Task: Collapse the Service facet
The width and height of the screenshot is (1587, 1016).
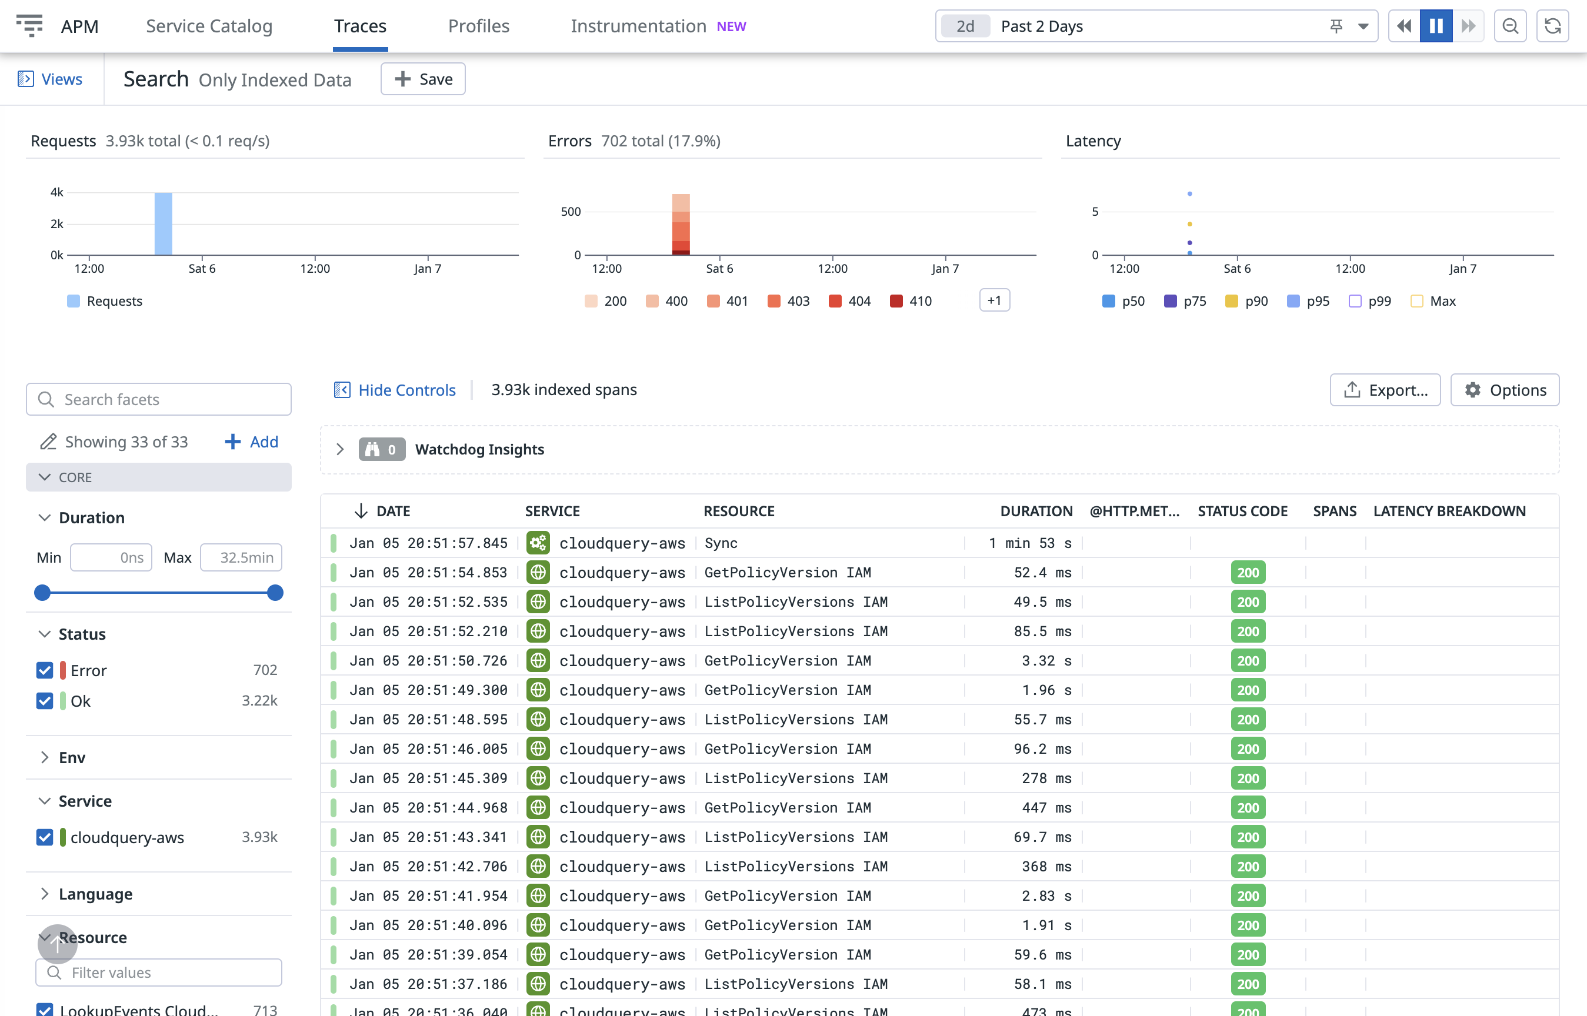Action: coord(44,801)
